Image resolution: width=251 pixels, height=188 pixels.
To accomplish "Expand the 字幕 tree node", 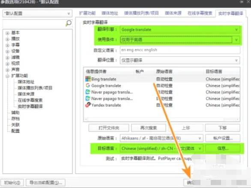I will tap(7, 45).
